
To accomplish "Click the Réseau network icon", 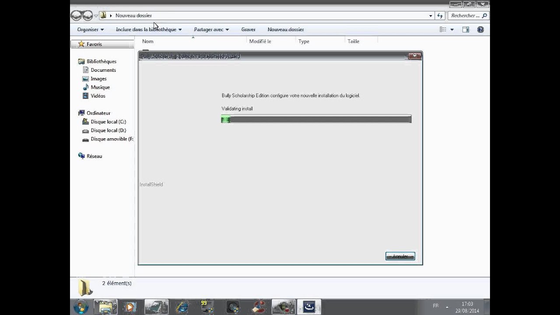I will coord(81,156).
